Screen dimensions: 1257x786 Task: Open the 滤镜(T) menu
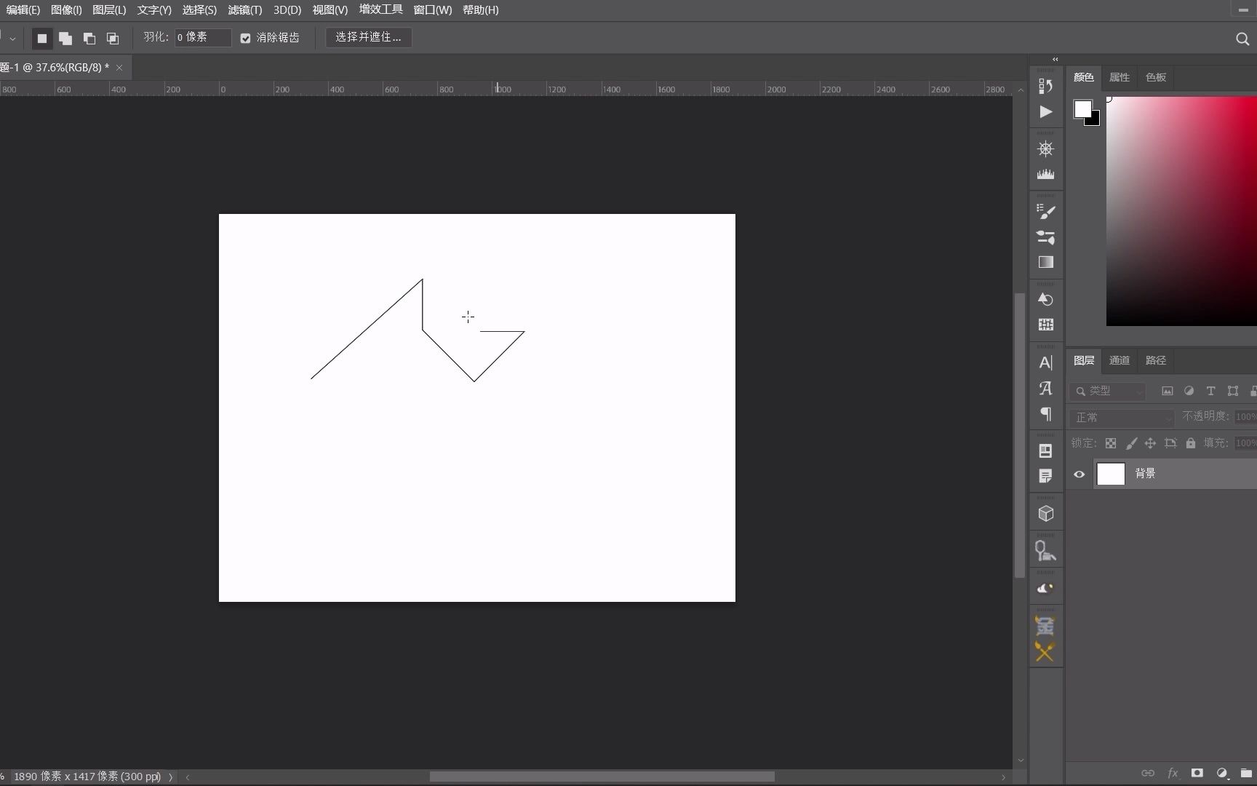[244, 10]
